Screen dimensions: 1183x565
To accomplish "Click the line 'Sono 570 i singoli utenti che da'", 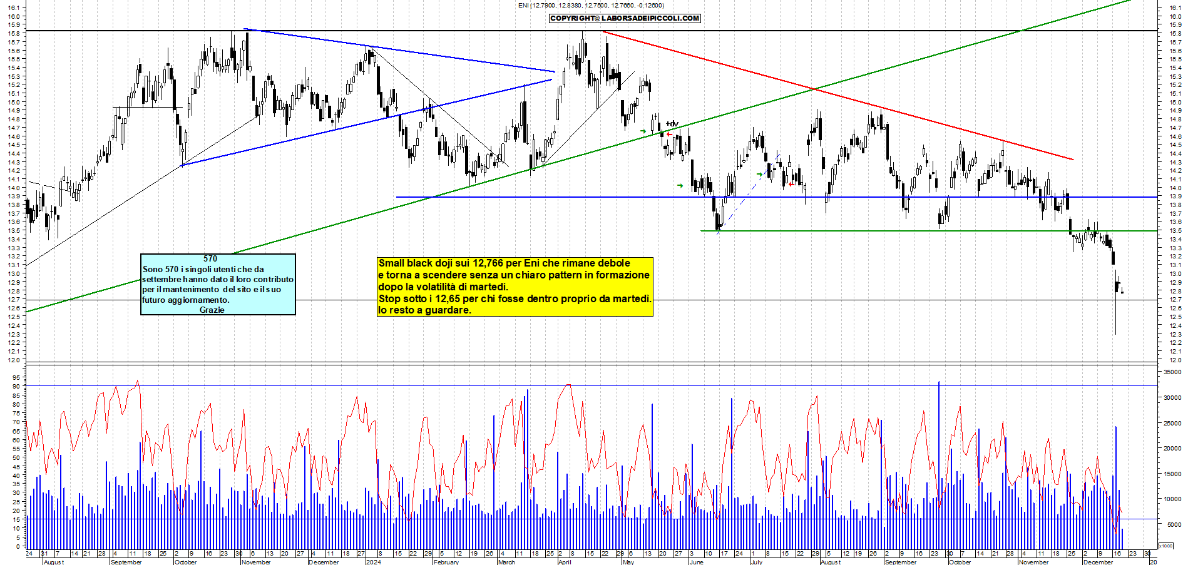I will (x=203, y=269).
